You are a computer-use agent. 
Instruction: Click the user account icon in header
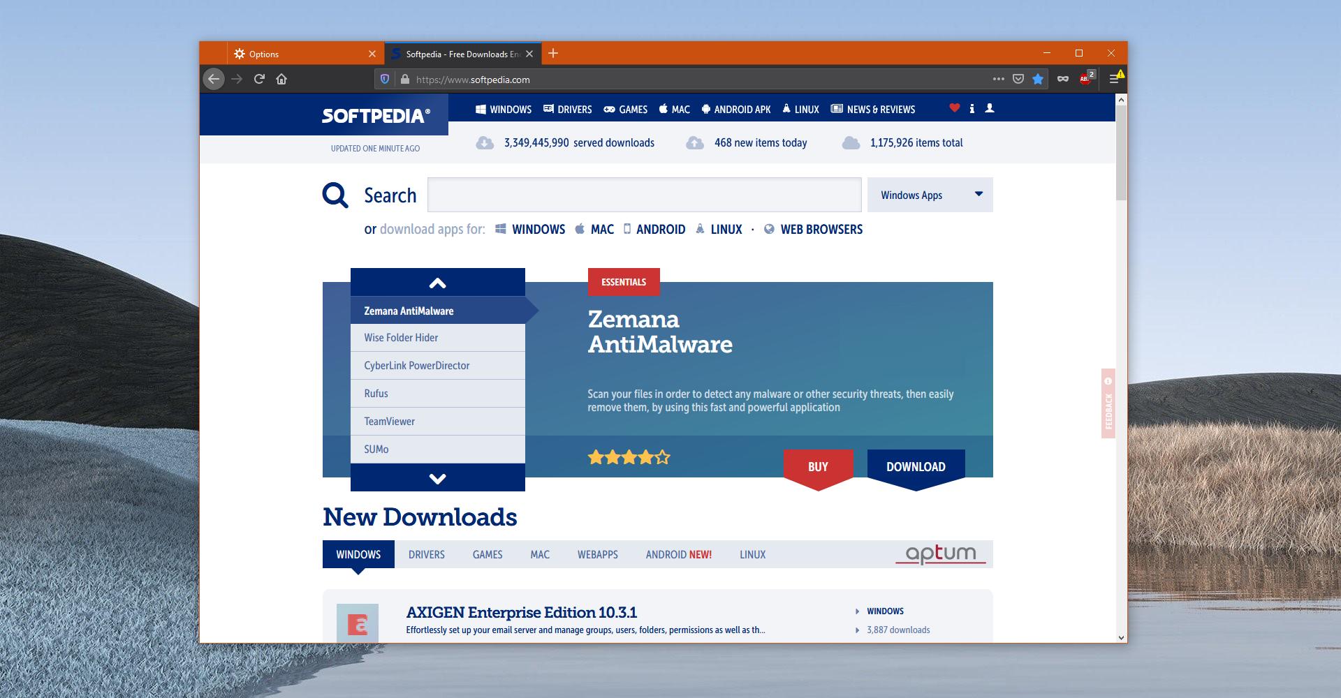990,108
